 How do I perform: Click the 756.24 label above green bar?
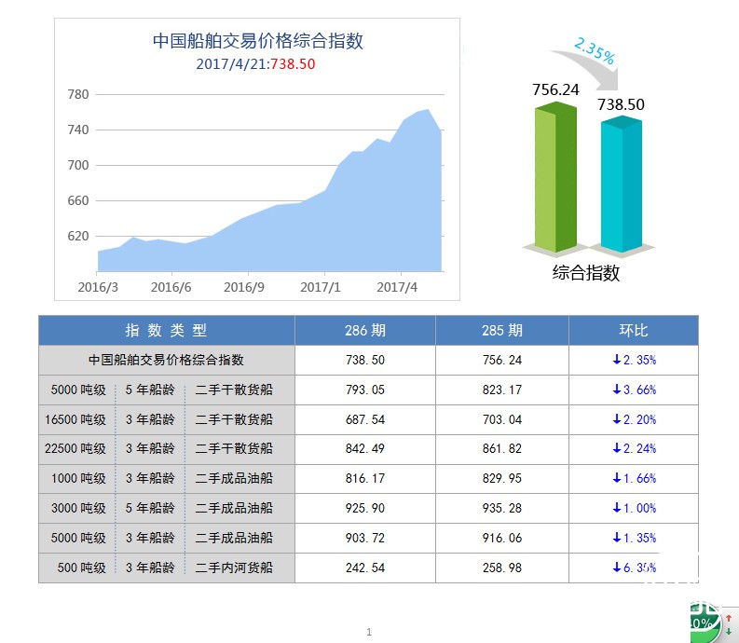[x=555, y=89]
